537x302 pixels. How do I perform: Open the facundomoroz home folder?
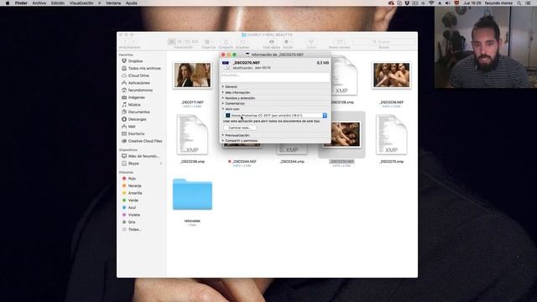(x=137, y=90)
